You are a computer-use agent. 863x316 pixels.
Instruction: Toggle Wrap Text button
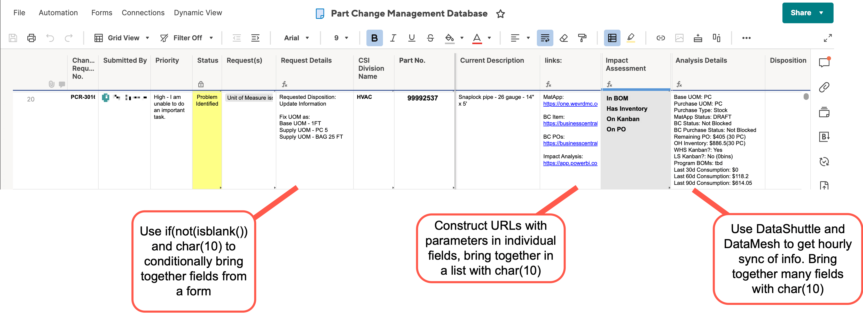click(545, 38)
